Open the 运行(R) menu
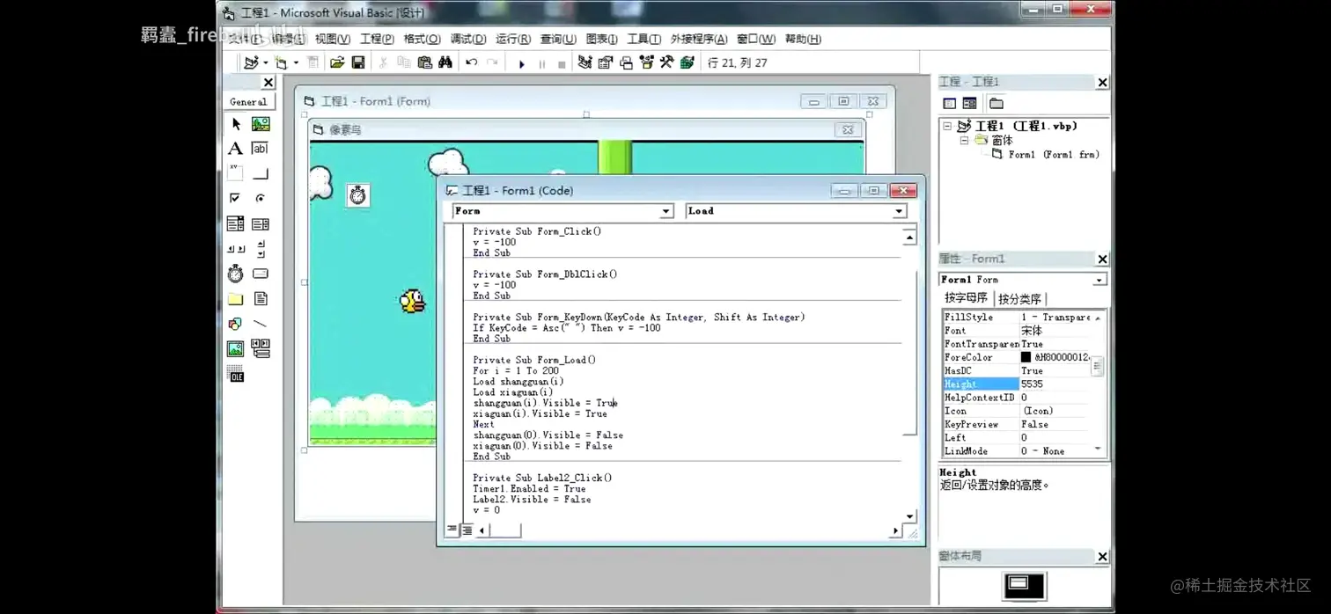 [513, 39]
